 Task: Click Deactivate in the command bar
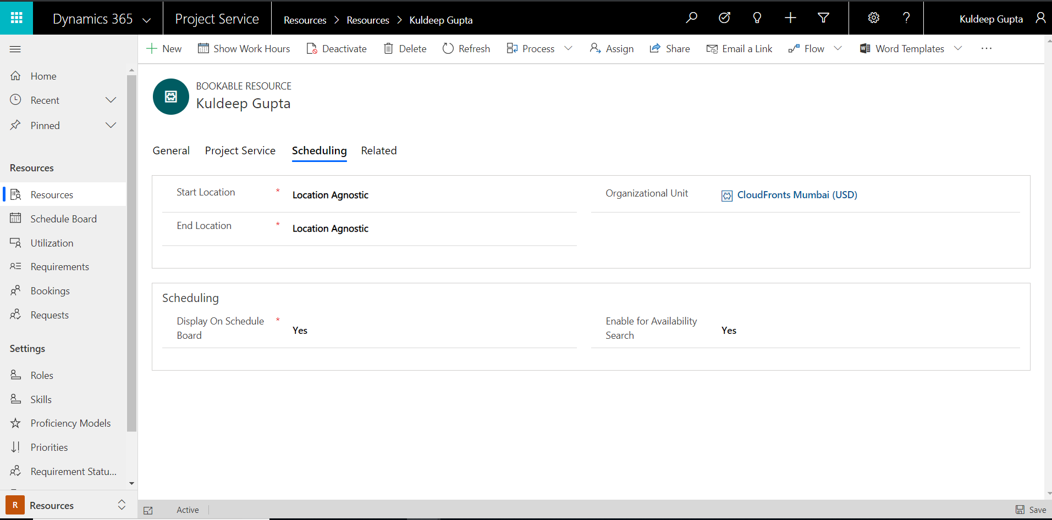(337, 48)
